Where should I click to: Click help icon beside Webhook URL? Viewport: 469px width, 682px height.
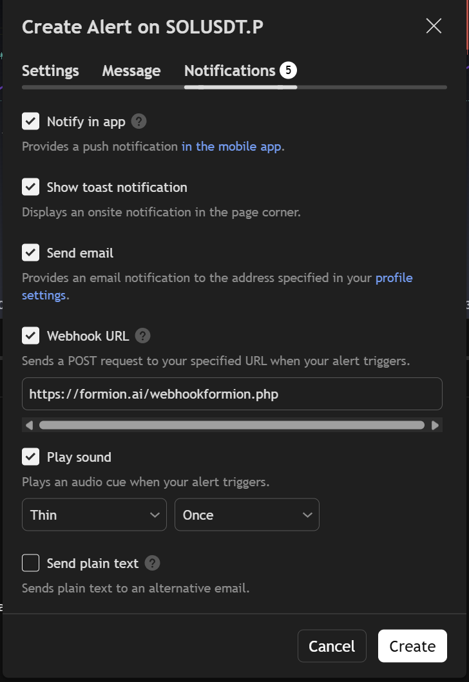(143, 336)
